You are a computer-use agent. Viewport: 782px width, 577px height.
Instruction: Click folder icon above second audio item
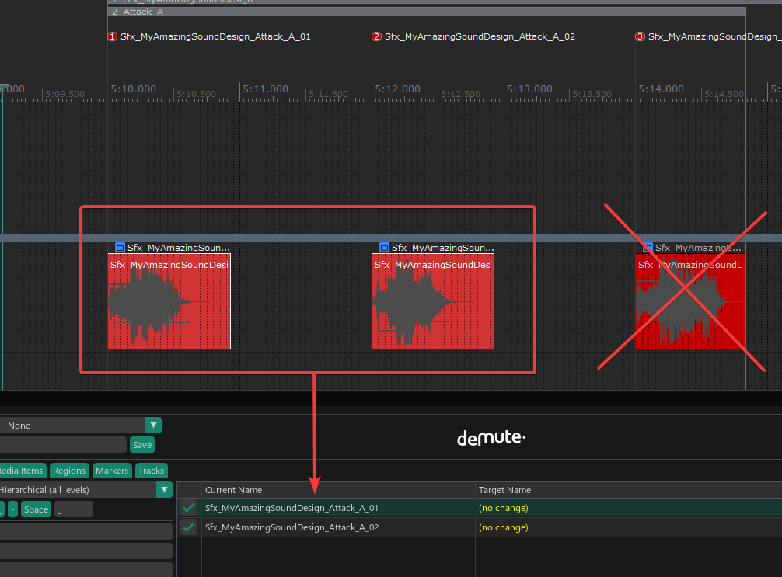(384, 248)
